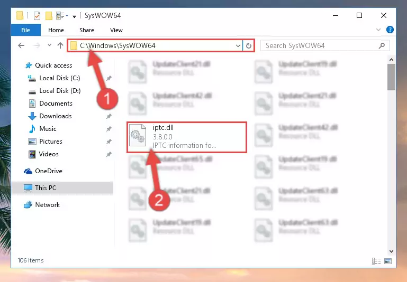
Task: Open Videos in the navigation pane
Action: click(x=49, y=154)
